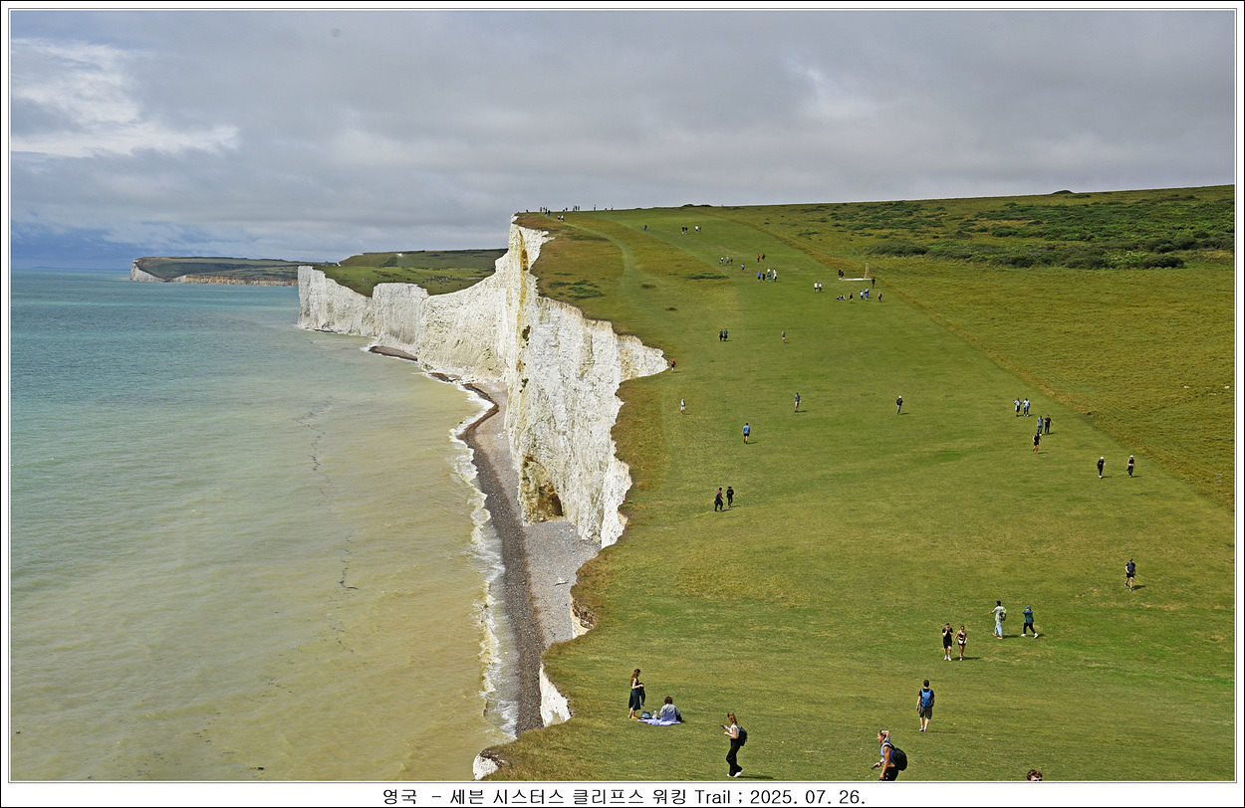
Task: Click the woman with black backpack at bottom edge
Action: pyautogui.click(x=886, y=756)
